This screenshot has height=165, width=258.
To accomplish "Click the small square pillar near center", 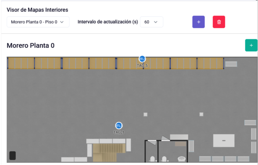I will coord(145,114).
